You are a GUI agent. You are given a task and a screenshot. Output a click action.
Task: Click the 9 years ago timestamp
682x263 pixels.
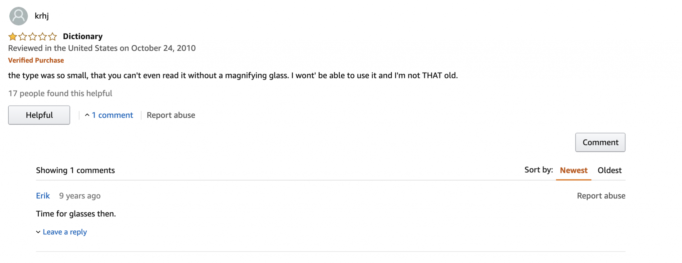pos(80,196)
